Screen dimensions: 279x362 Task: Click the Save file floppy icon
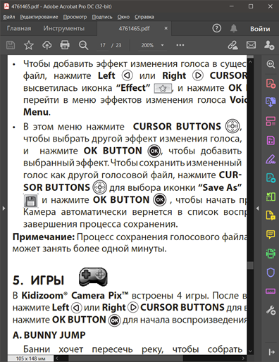coord(11,45)
